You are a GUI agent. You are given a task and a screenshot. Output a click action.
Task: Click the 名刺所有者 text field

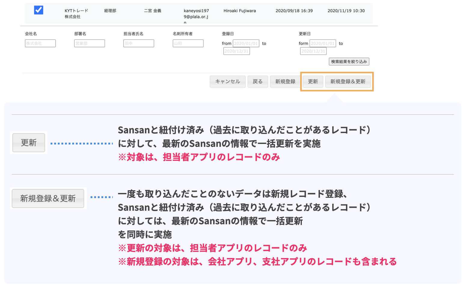pos(188,43)
